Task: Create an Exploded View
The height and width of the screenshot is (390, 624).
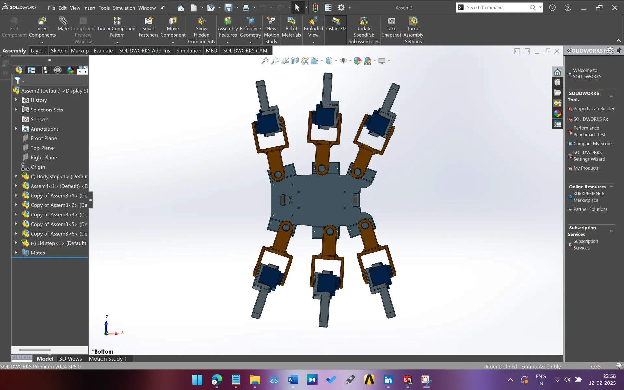Action: [313, 28]
